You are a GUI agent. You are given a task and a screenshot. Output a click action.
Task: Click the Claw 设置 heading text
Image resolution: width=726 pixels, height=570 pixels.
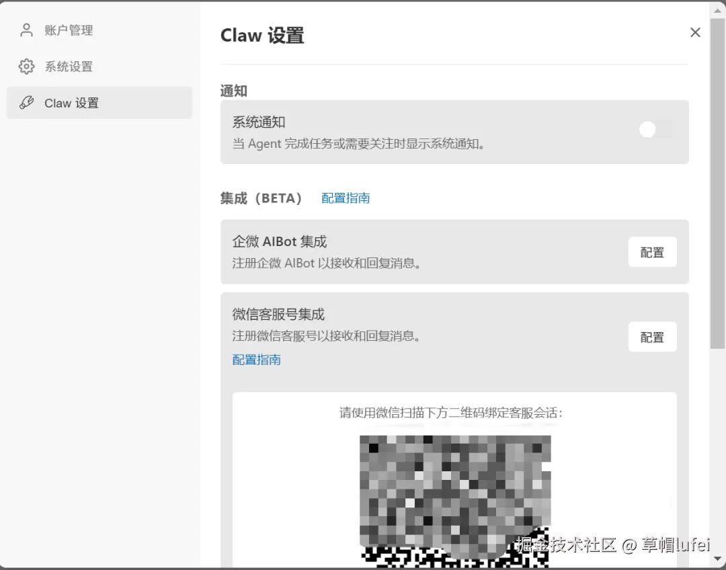[x=262, y=36]
